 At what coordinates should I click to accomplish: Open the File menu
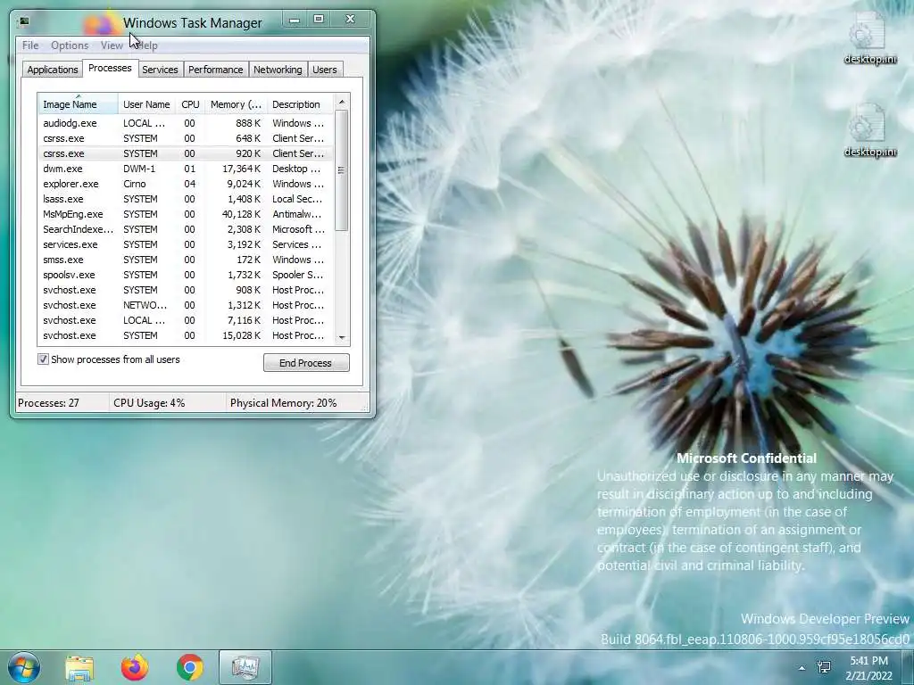(30, 45)
